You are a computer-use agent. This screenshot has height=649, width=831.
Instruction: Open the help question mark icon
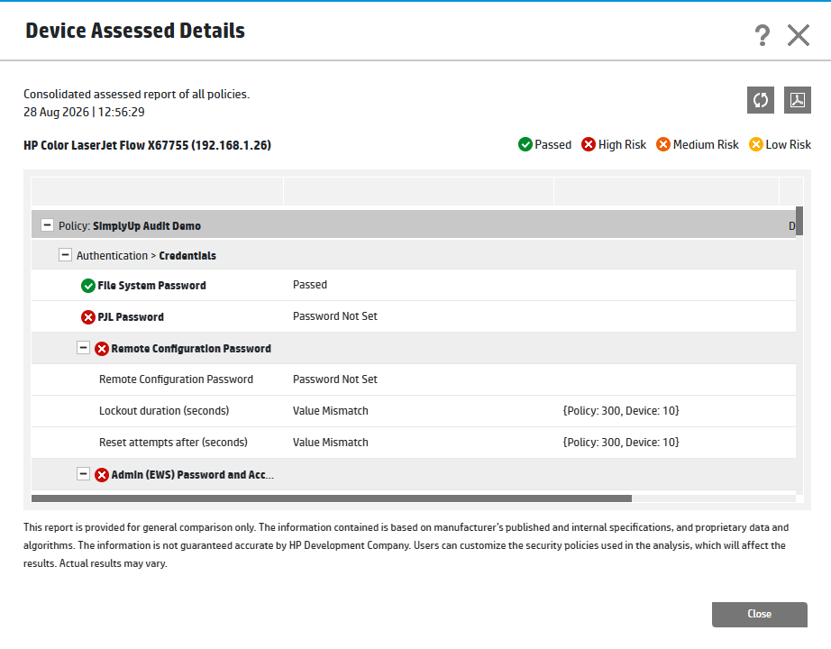(763, 35)
